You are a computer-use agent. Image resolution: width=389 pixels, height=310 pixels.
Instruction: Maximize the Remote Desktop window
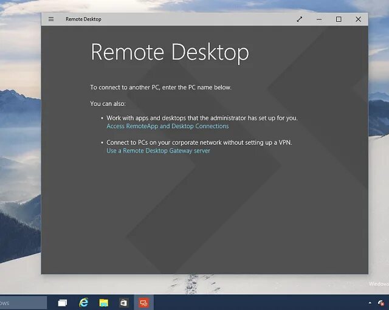click(x=339, y=19)
